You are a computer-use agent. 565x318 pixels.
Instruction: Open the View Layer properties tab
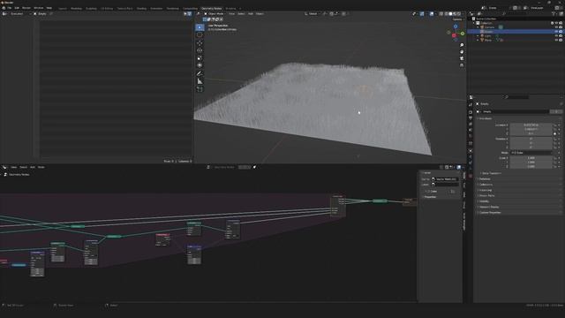[471, 124]
